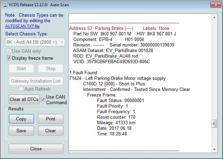This screenshot has height=159, width=223.
Task: Close the Auto Scan window with X
Action: pos(216,5)
